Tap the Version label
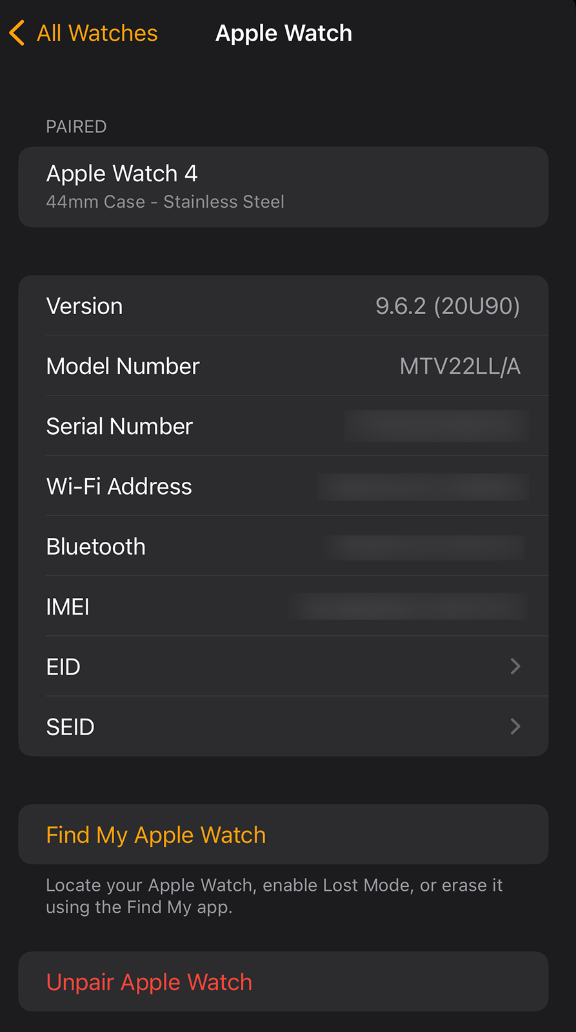 84,306
